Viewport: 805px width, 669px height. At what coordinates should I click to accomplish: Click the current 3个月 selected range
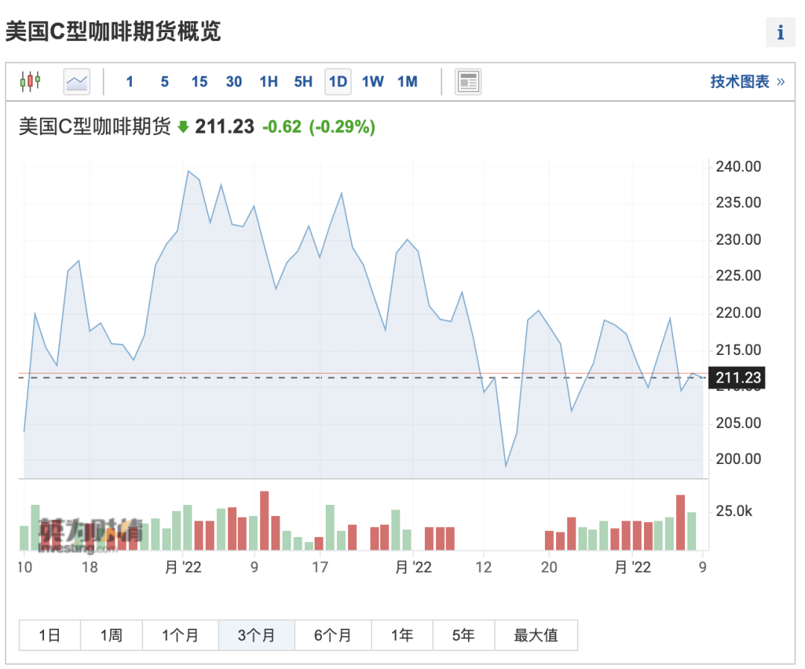(x=256, y=635)
